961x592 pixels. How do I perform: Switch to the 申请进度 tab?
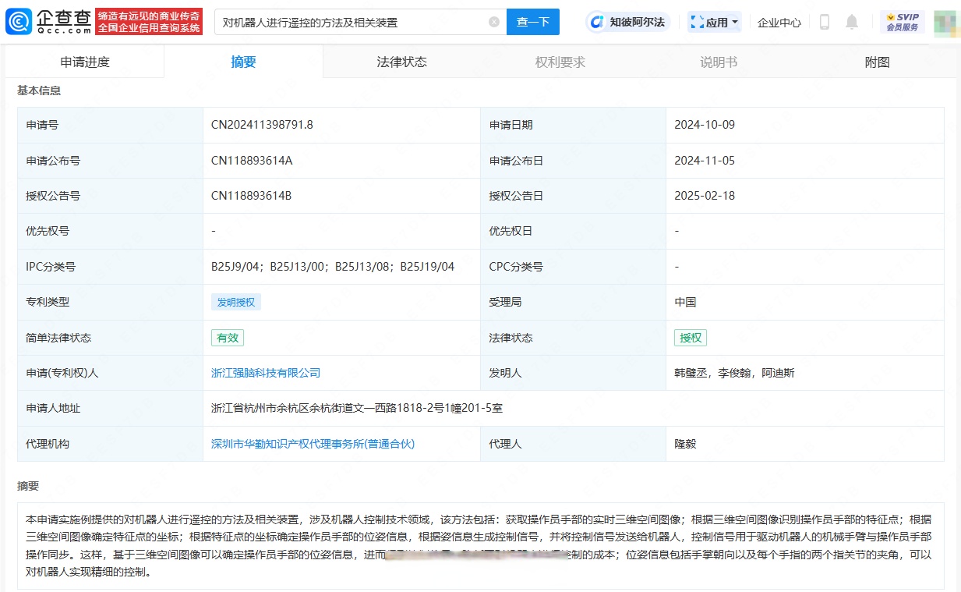pyautogui.click(x=85, y=62)
